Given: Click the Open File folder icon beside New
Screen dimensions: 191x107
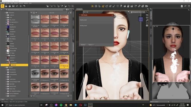Looking at the screenshot, I should [x=6, y=6].
